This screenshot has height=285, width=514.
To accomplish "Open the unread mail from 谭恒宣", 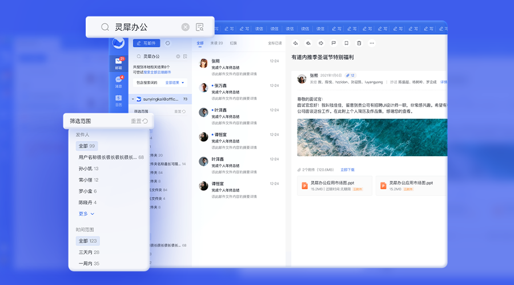I will (x=239, y=141).
